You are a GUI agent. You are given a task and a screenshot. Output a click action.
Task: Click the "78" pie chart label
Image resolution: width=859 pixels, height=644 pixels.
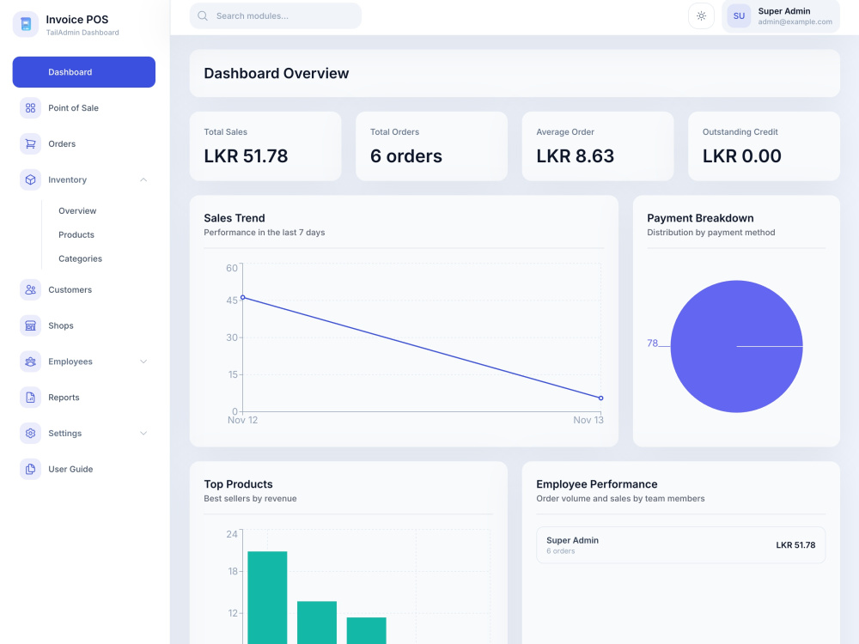(x=652, y=343)
